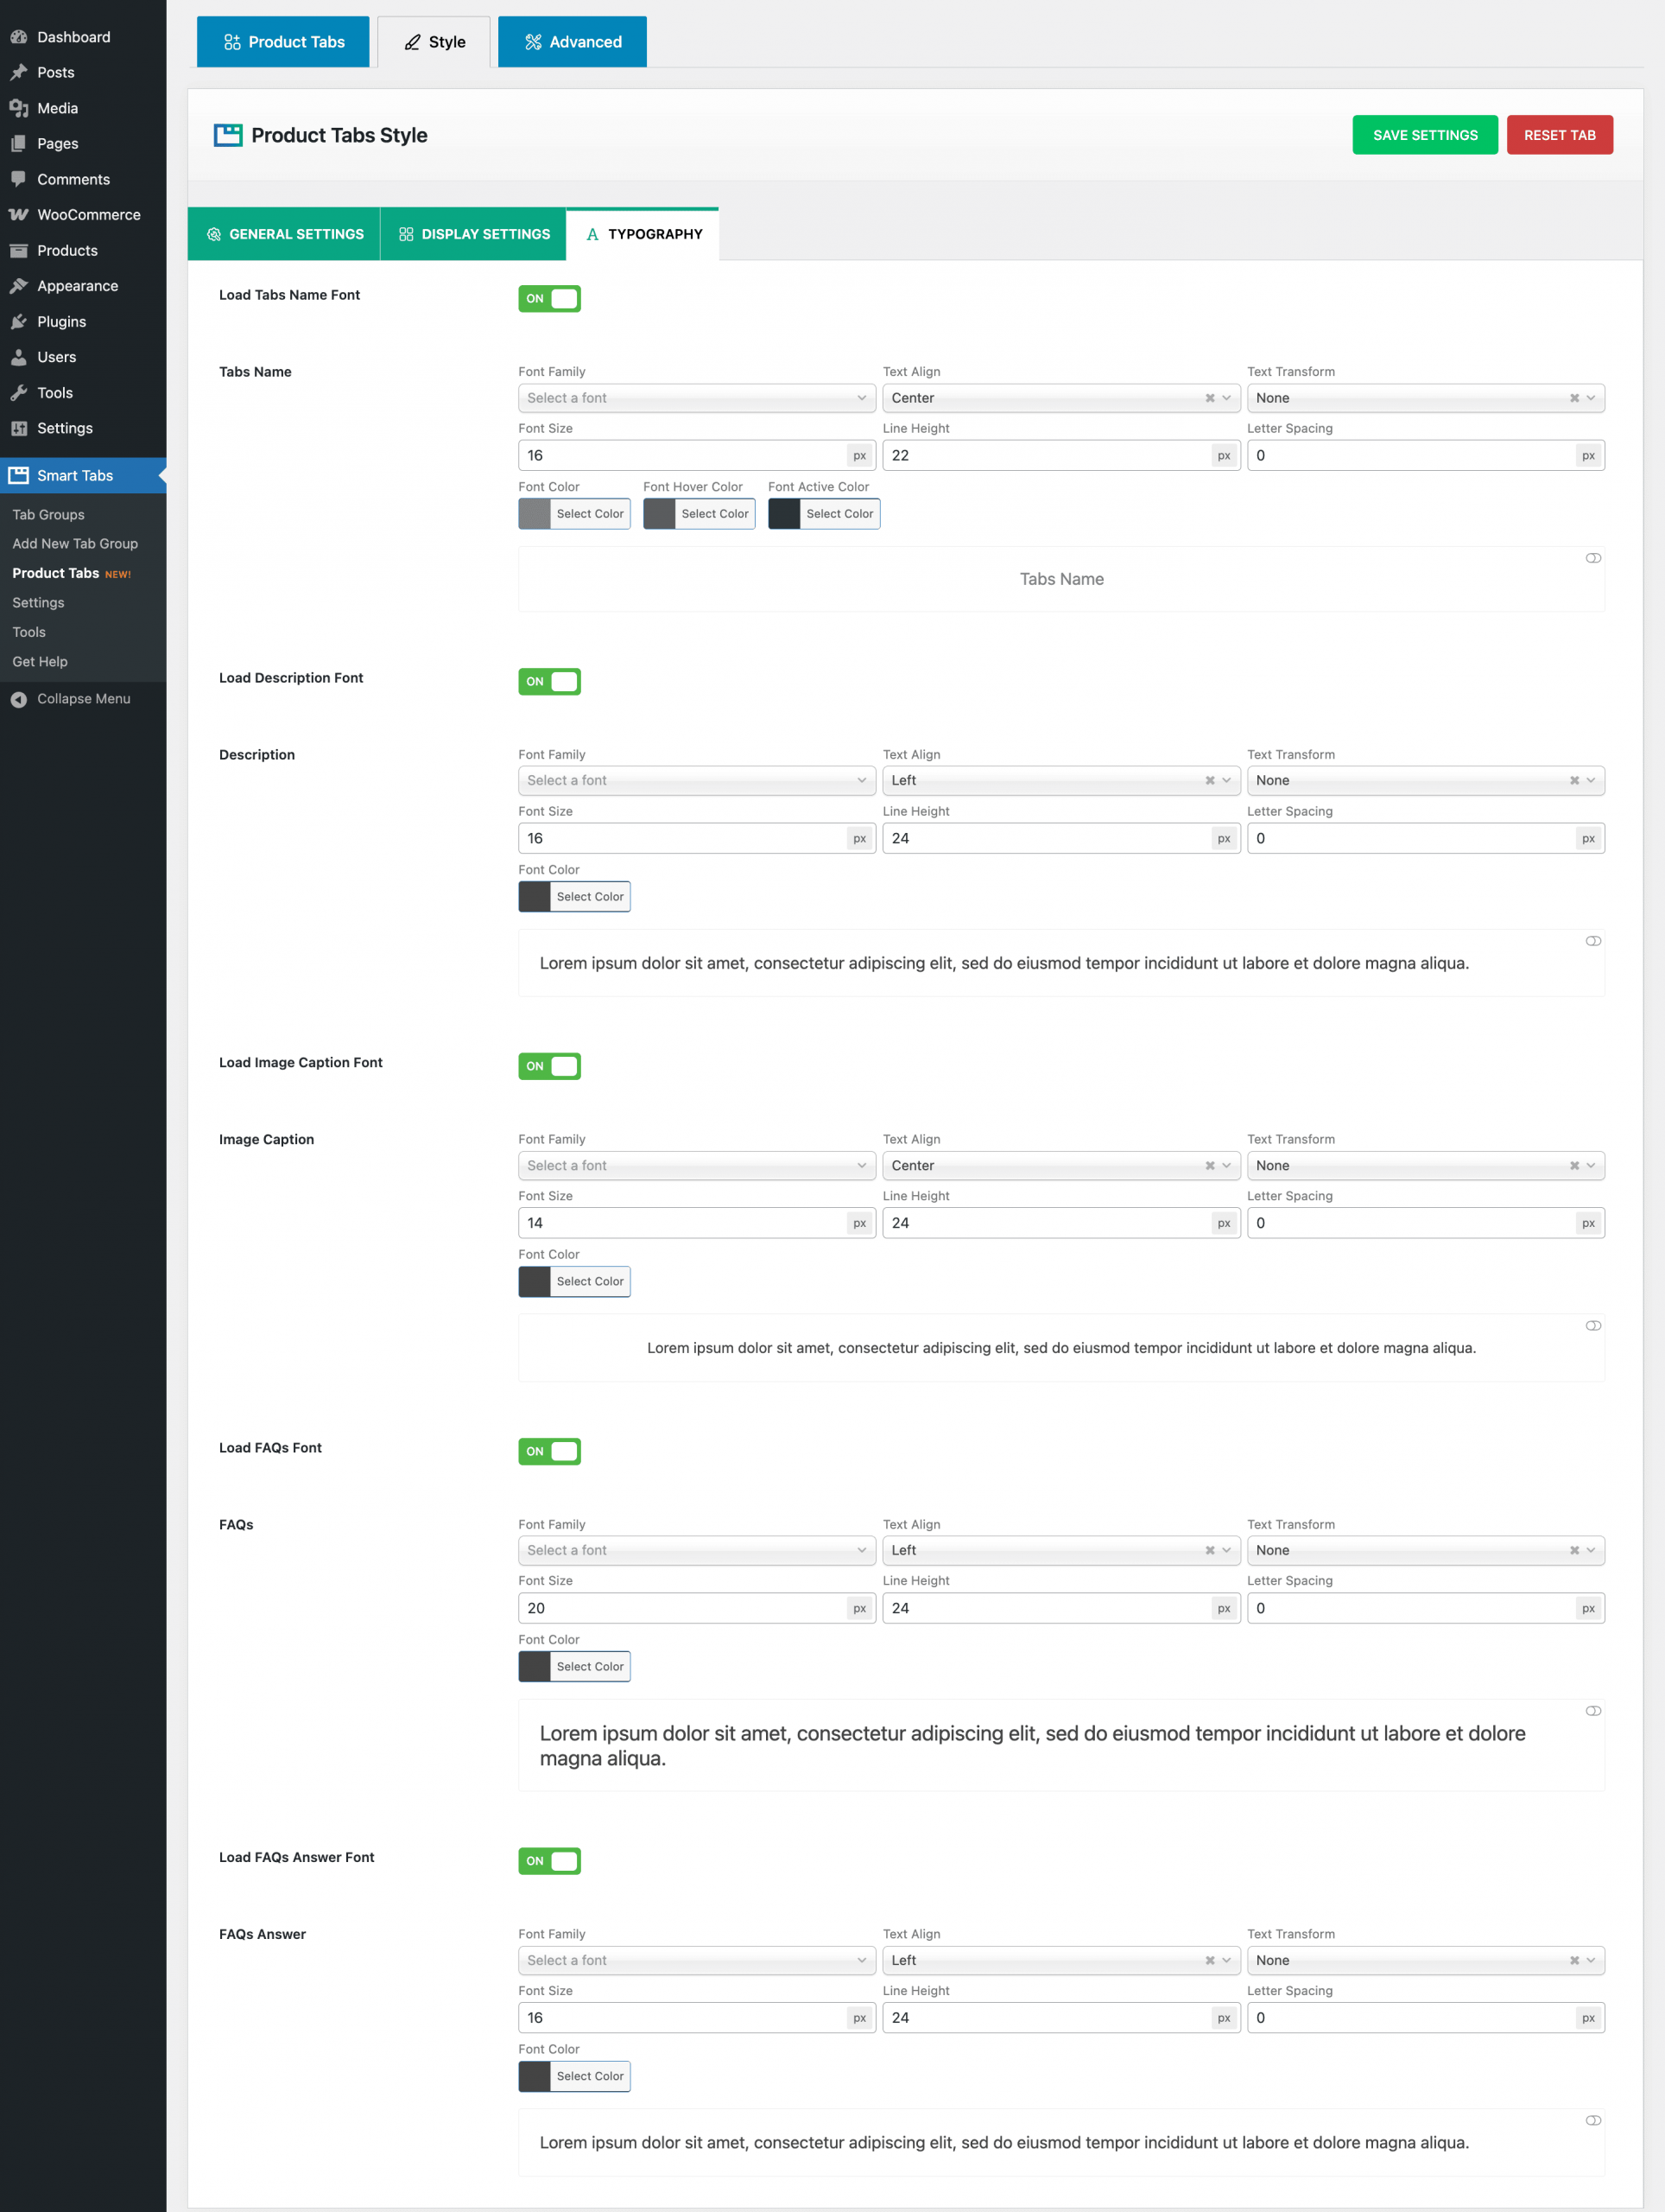Click the Tools wrench icon
The width and height of the screenshot is (1665, 2212).
point(19,393)
